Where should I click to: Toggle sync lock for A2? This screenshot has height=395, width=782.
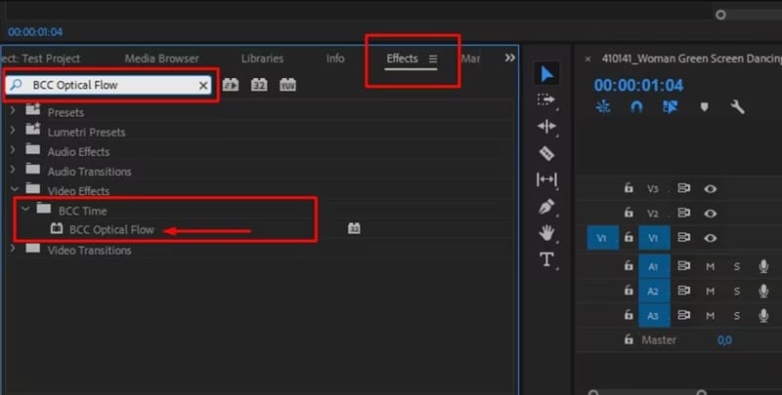click(683, 291)
